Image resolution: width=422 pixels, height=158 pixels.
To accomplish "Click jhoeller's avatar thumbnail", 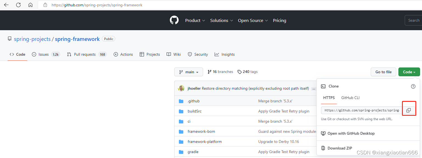I will [x=181, y=88].
